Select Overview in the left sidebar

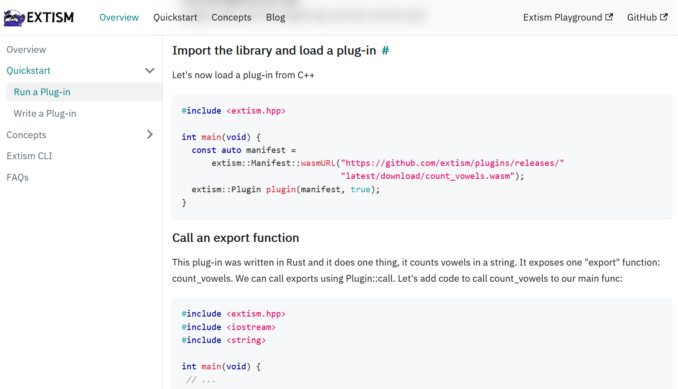tap(26, 50)
